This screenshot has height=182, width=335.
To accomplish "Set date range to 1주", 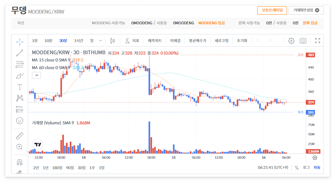I will 92,168.
